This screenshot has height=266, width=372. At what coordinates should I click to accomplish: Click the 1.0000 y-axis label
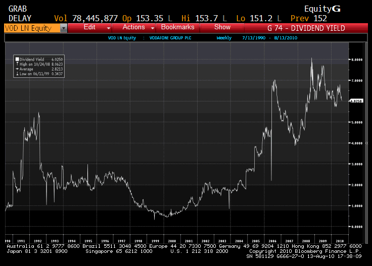click(x=357, y=206)
